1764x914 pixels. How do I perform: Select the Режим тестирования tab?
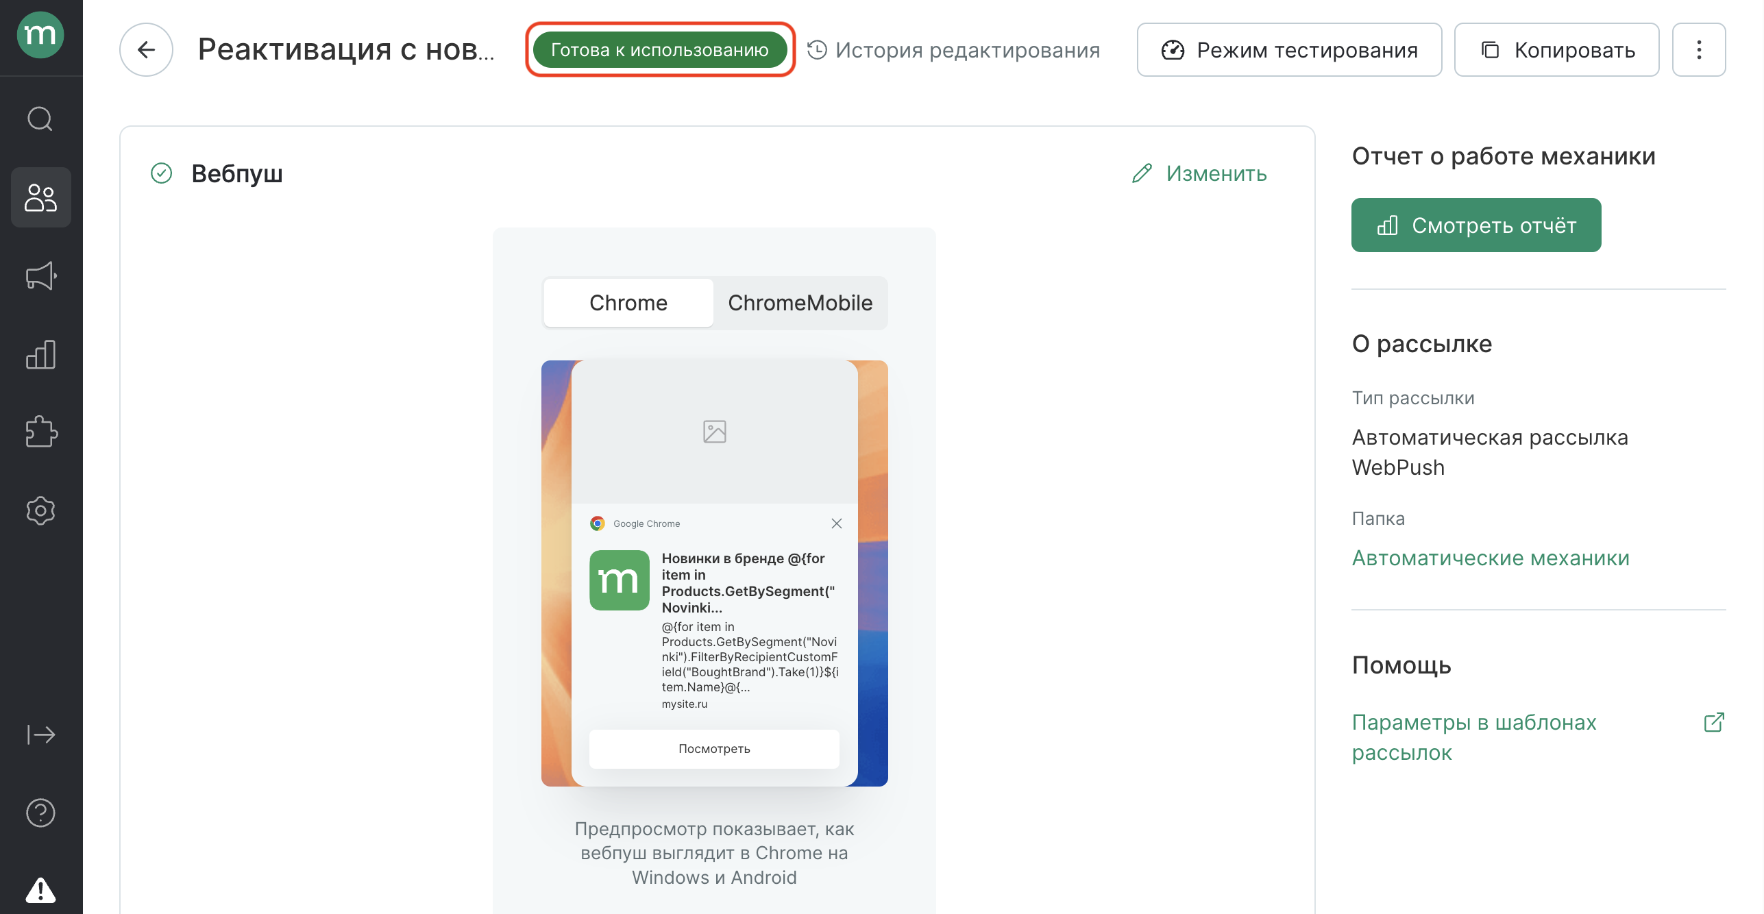coord(1290,49)
